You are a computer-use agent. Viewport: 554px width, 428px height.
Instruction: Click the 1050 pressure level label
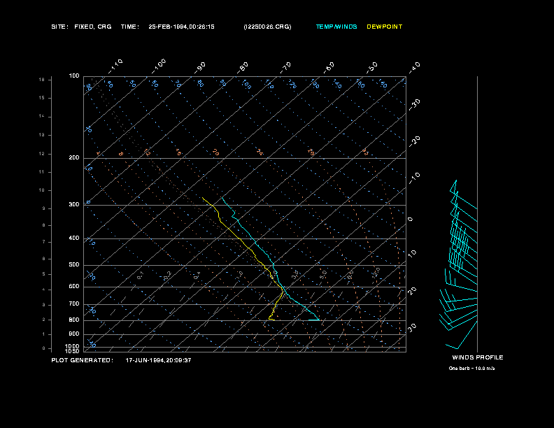[x=73, y=351]
